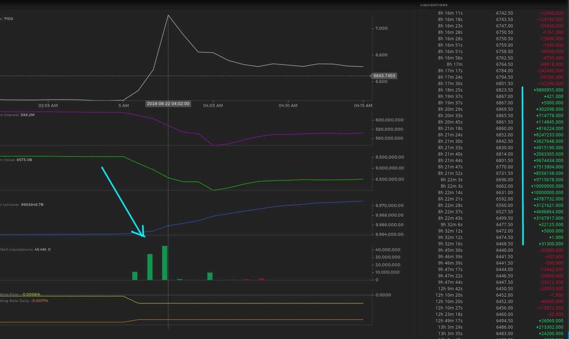Click the +714778.000 liquidation amount
Screen dimensions: 569x339
(550, 116)
